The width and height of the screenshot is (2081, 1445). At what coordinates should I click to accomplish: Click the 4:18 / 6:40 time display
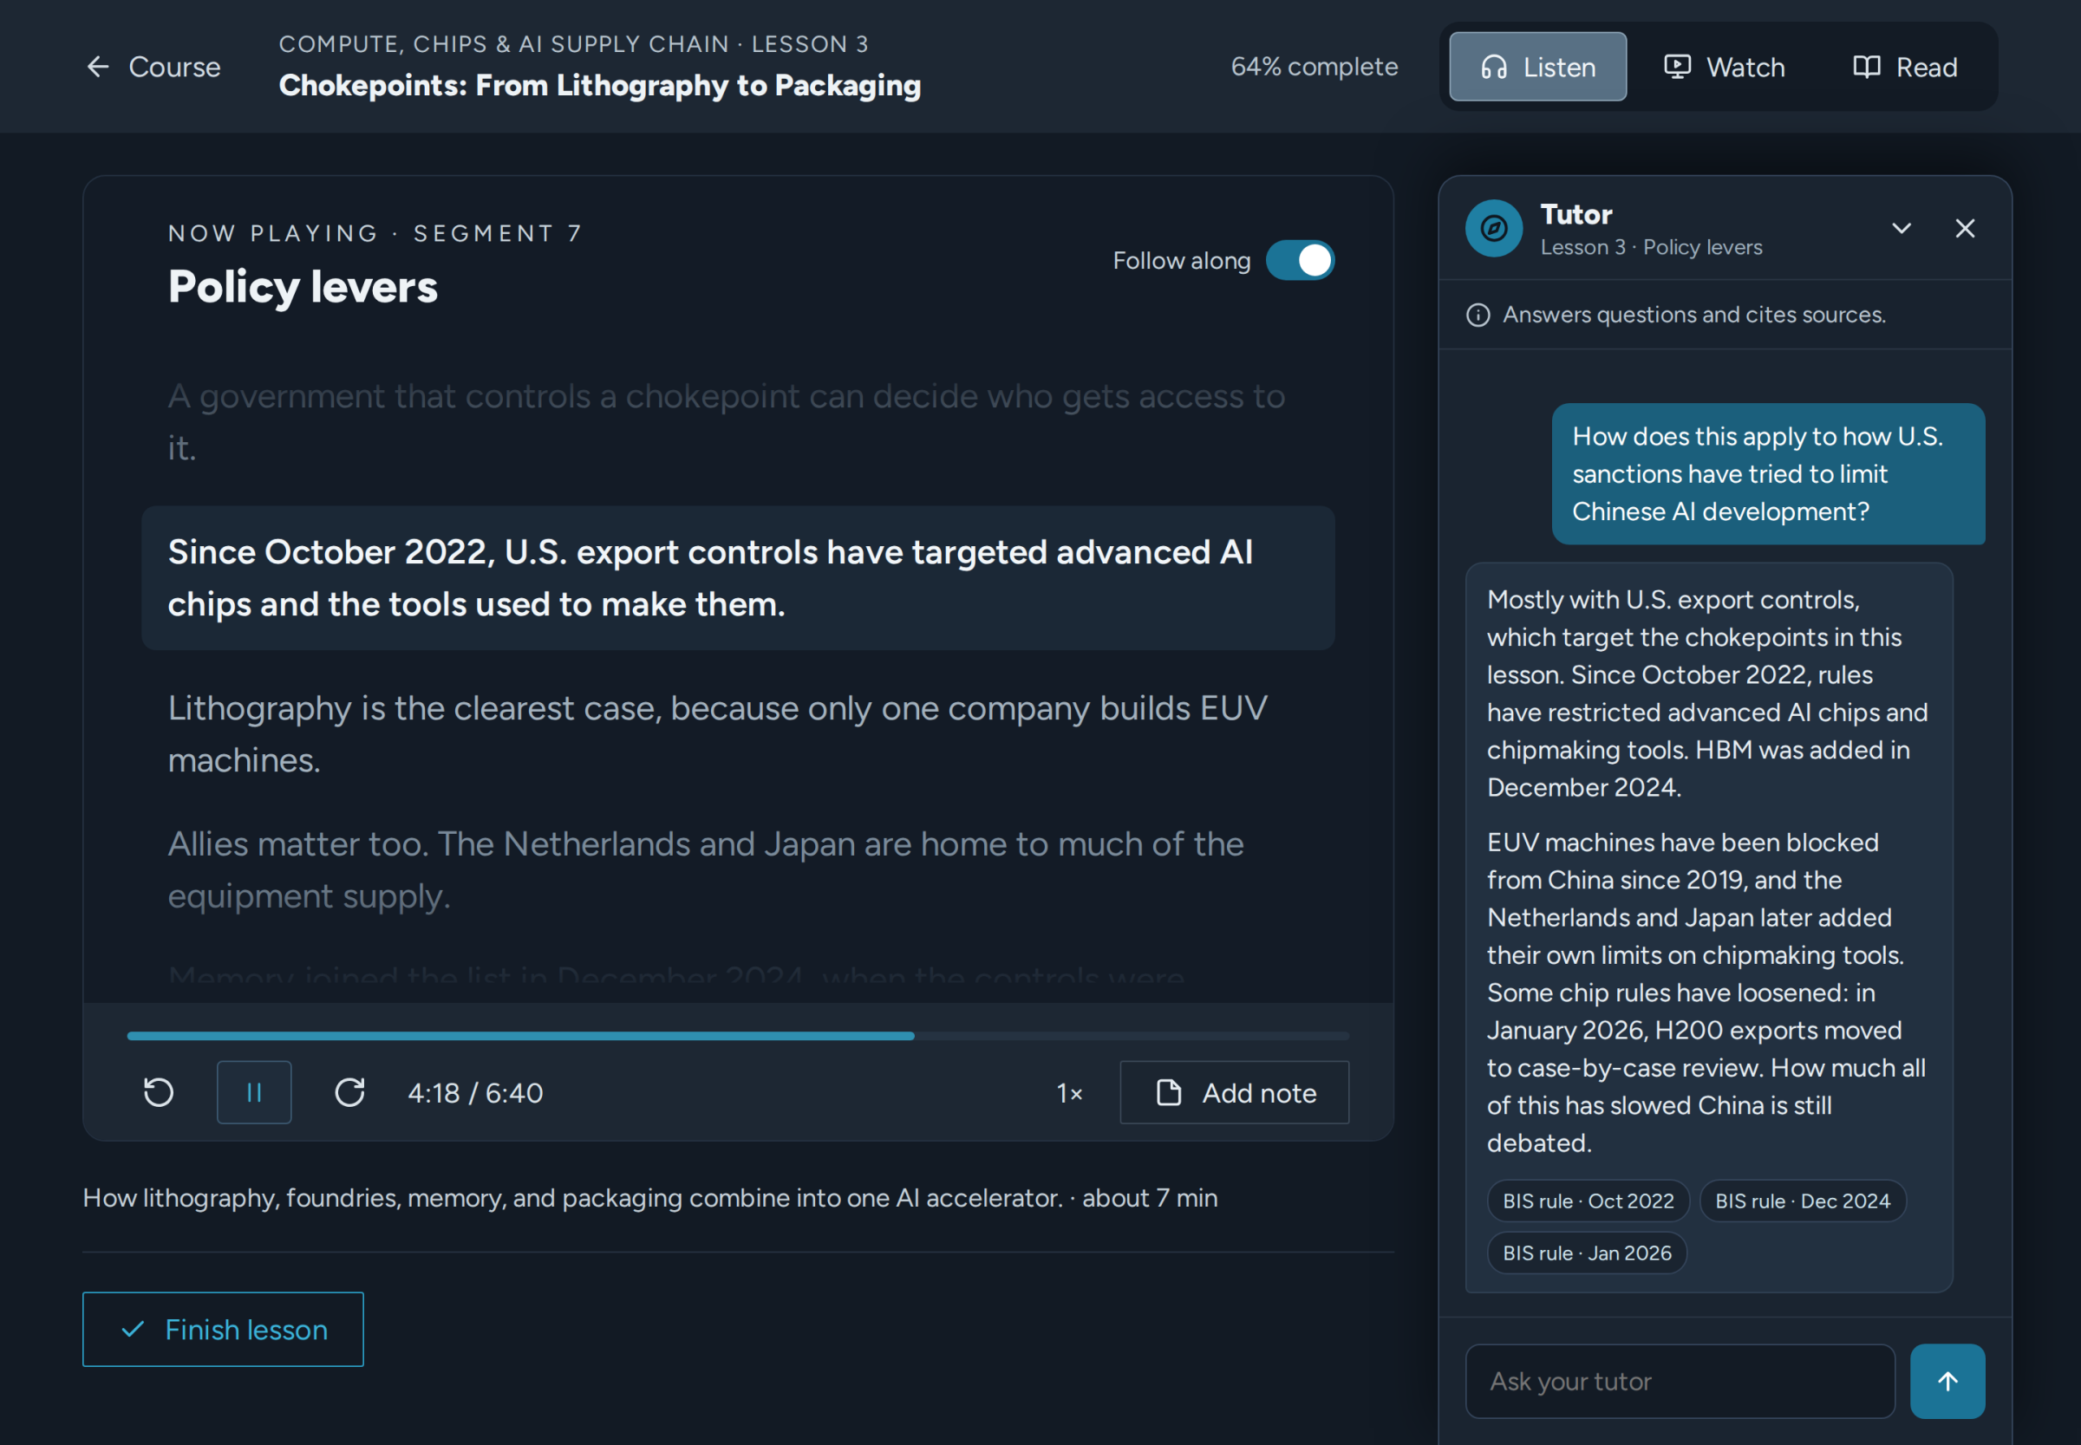[474, 1093]
